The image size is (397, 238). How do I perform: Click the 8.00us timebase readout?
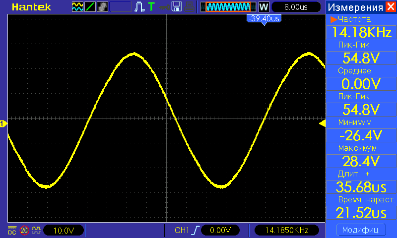click(x=296, y=7)
